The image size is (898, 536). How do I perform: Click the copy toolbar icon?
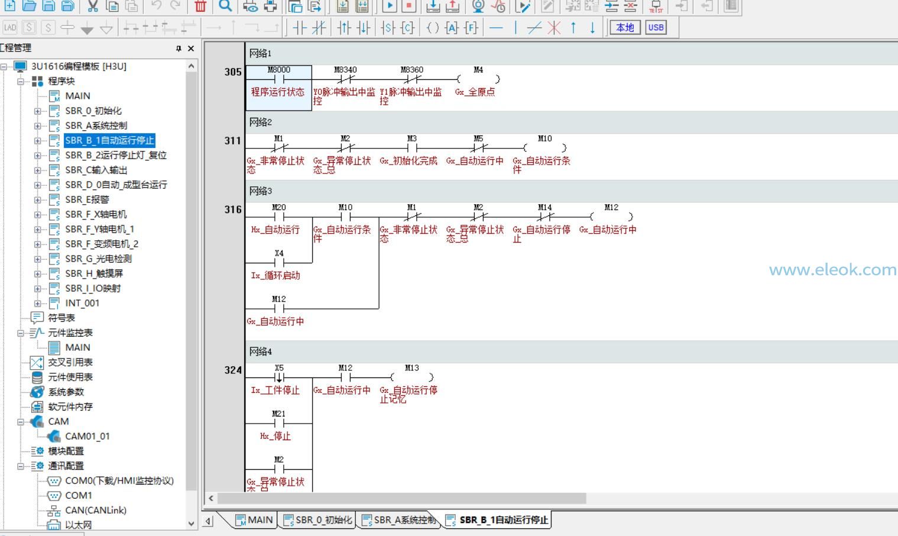tap(112, 7)
